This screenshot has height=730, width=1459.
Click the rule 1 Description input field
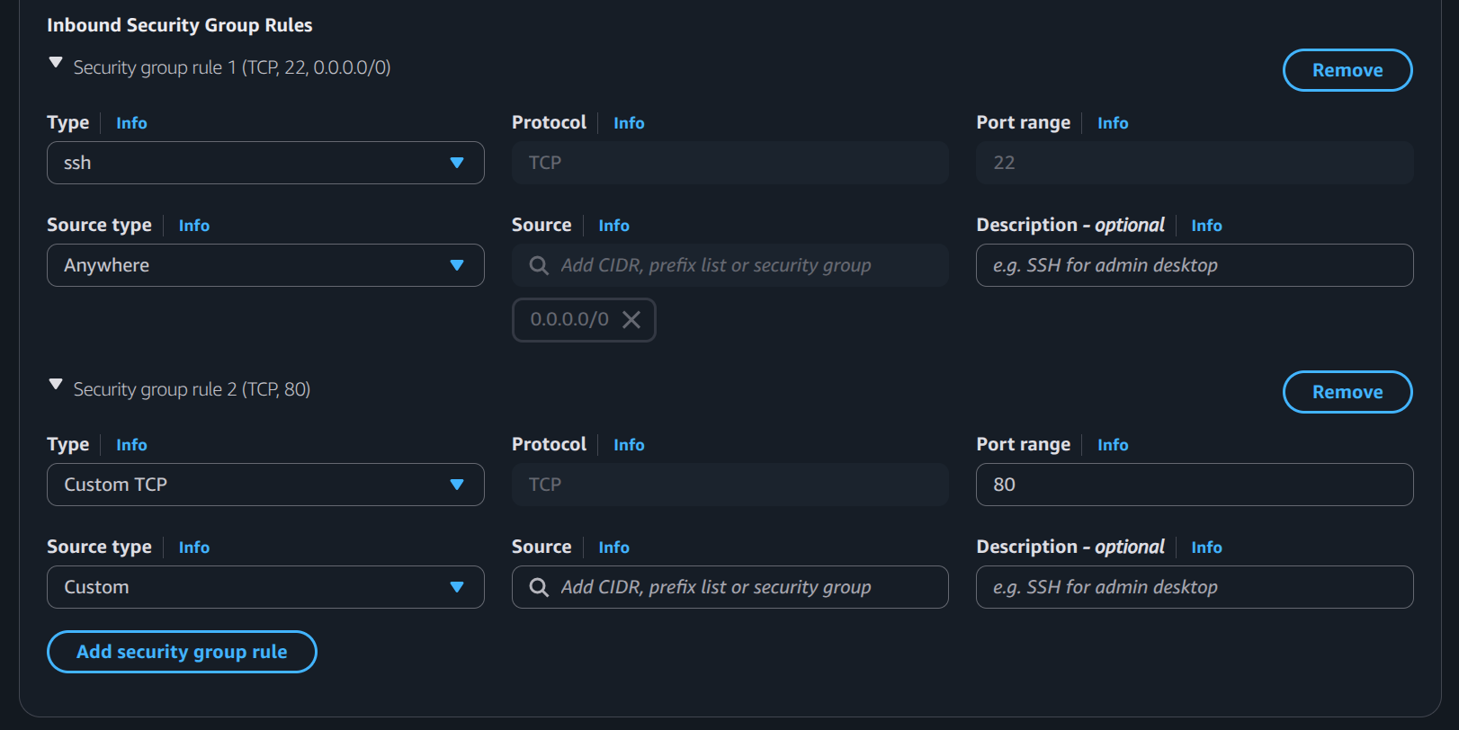pos(1194,265)
